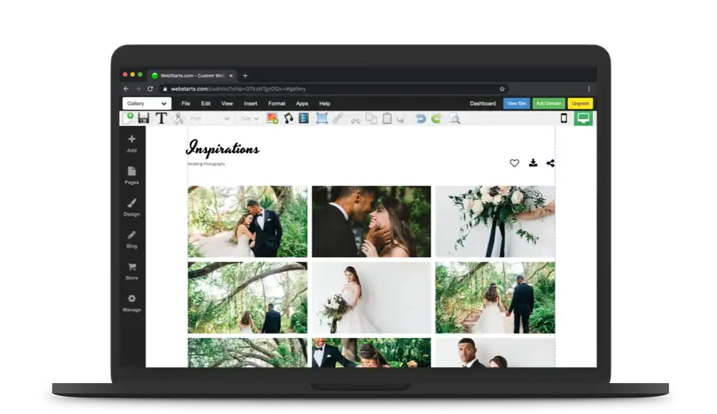This screenshot has height=414, width=717.
Task: Switch to desktop monitor view
Action: [583, 119]
